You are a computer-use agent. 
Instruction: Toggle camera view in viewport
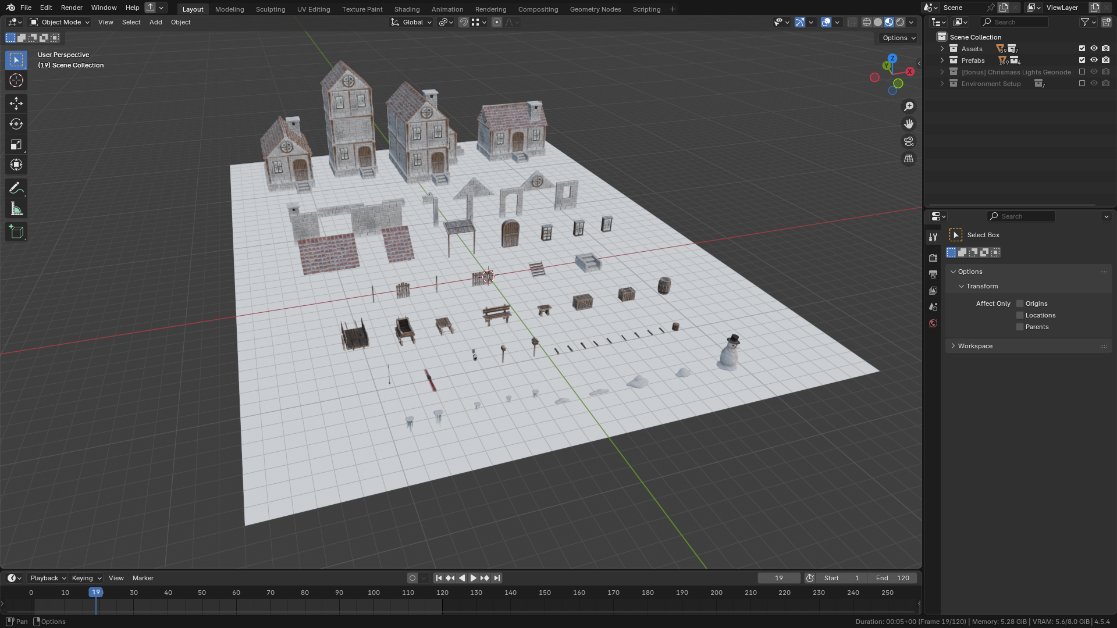click(908, 141)
